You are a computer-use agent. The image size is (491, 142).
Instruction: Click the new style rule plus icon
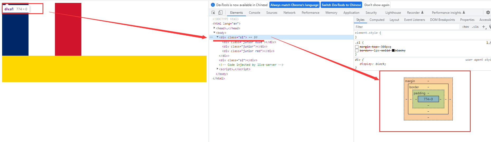coord(484,27)
